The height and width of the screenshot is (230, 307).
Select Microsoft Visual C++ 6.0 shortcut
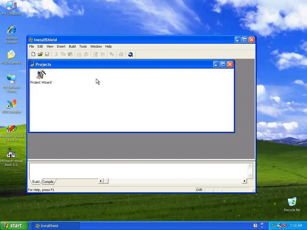click(x=12, y=134)
